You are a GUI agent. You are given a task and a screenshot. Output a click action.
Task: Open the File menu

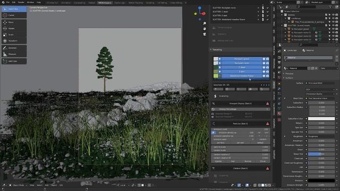8,2
